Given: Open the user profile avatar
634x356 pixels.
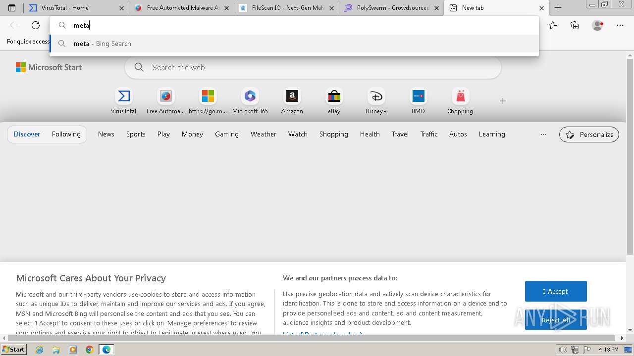Looking at the screenshot, I should pyautogui.click(x=598, y=25).
